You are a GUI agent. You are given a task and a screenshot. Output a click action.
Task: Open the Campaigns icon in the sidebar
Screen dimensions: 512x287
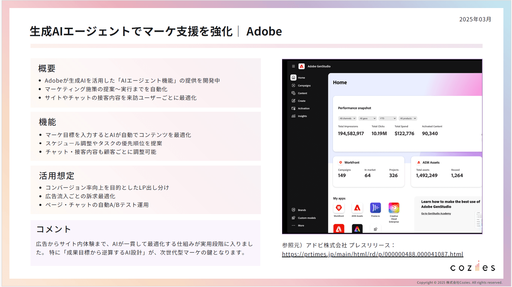(x=293, y=85)
